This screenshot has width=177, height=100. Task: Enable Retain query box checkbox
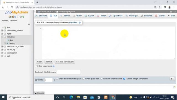pos(83,79)
